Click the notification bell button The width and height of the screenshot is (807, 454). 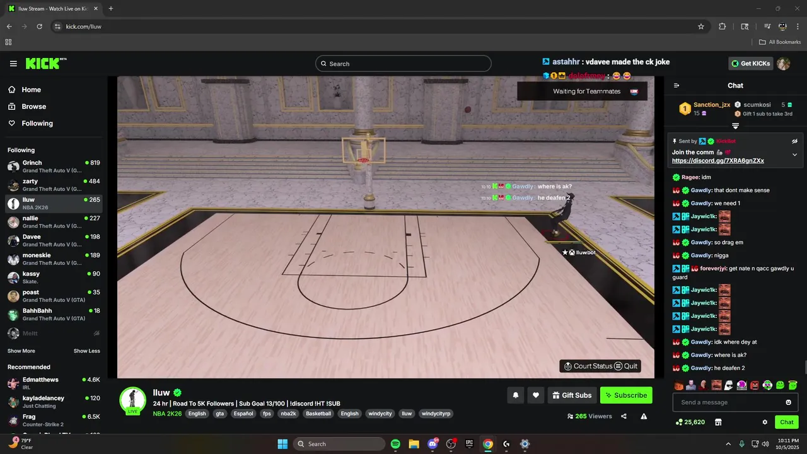(515, 395)
